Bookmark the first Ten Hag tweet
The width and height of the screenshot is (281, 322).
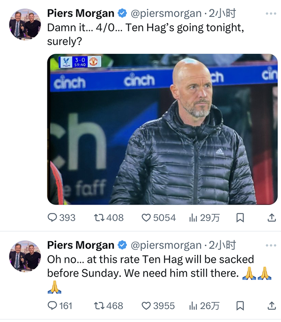coord(240,218)
